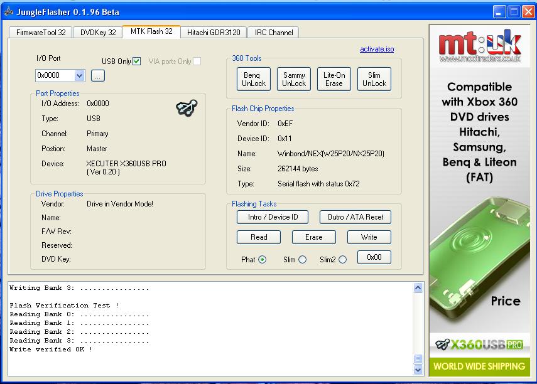The image size is (537, 384).
Task: Click the '( Ver 0.20 )' device version text
Action: [103, 172]
